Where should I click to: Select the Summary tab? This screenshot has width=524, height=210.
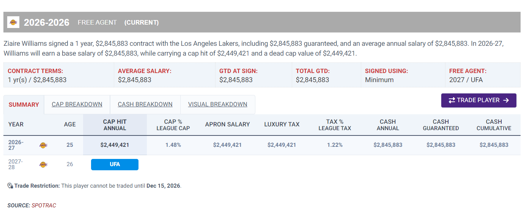24,105
